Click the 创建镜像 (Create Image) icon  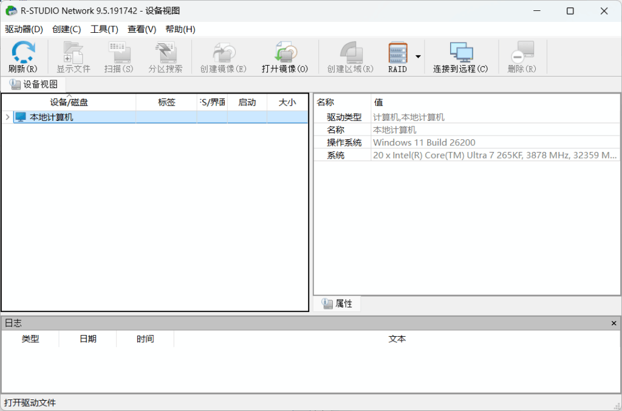pos(222,56)
